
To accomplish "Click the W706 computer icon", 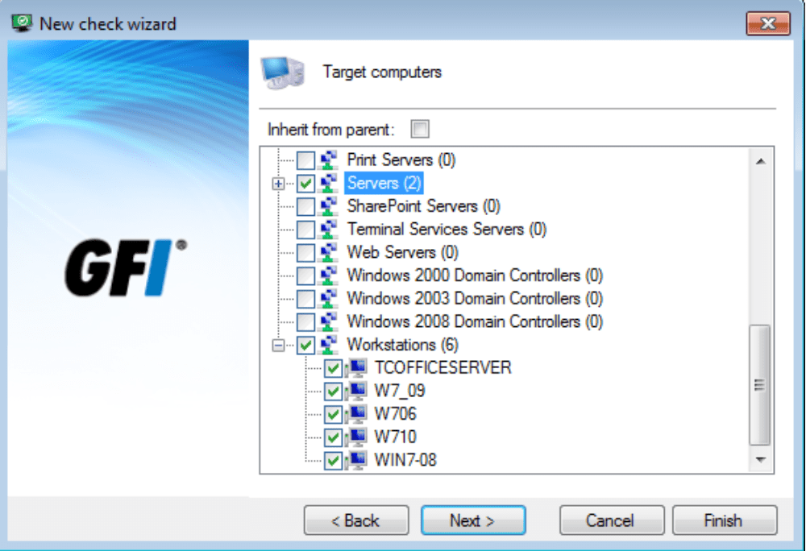I will click(x=356, y=414).
